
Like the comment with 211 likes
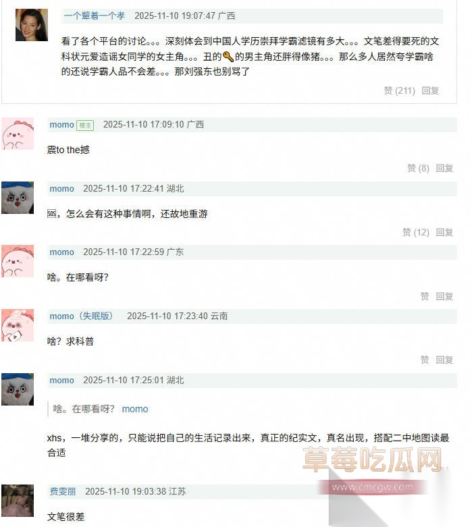click(x=399, y=90)
